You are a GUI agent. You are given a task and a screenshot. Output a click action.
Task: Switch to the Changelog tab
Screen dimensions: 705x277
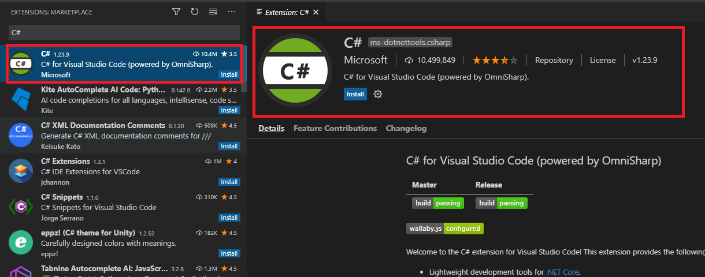[x=406, y=128]
